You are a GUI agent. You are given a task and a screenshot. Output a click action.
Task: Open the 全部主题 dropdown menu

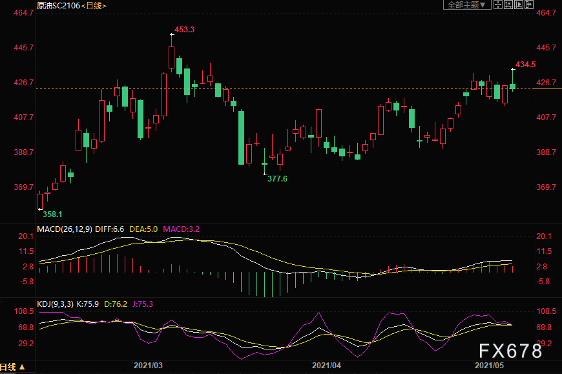coord(465,5)
